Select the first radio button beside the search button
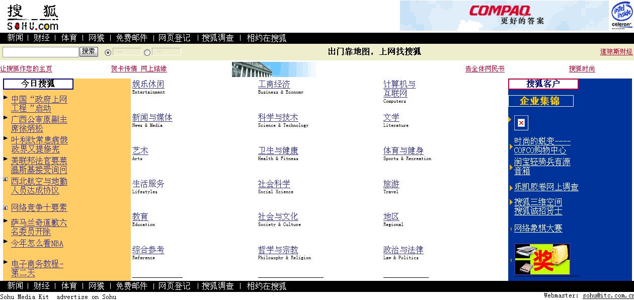Image resolution: width=634 pixels, height=300 pixels. (x=108, y=52)
